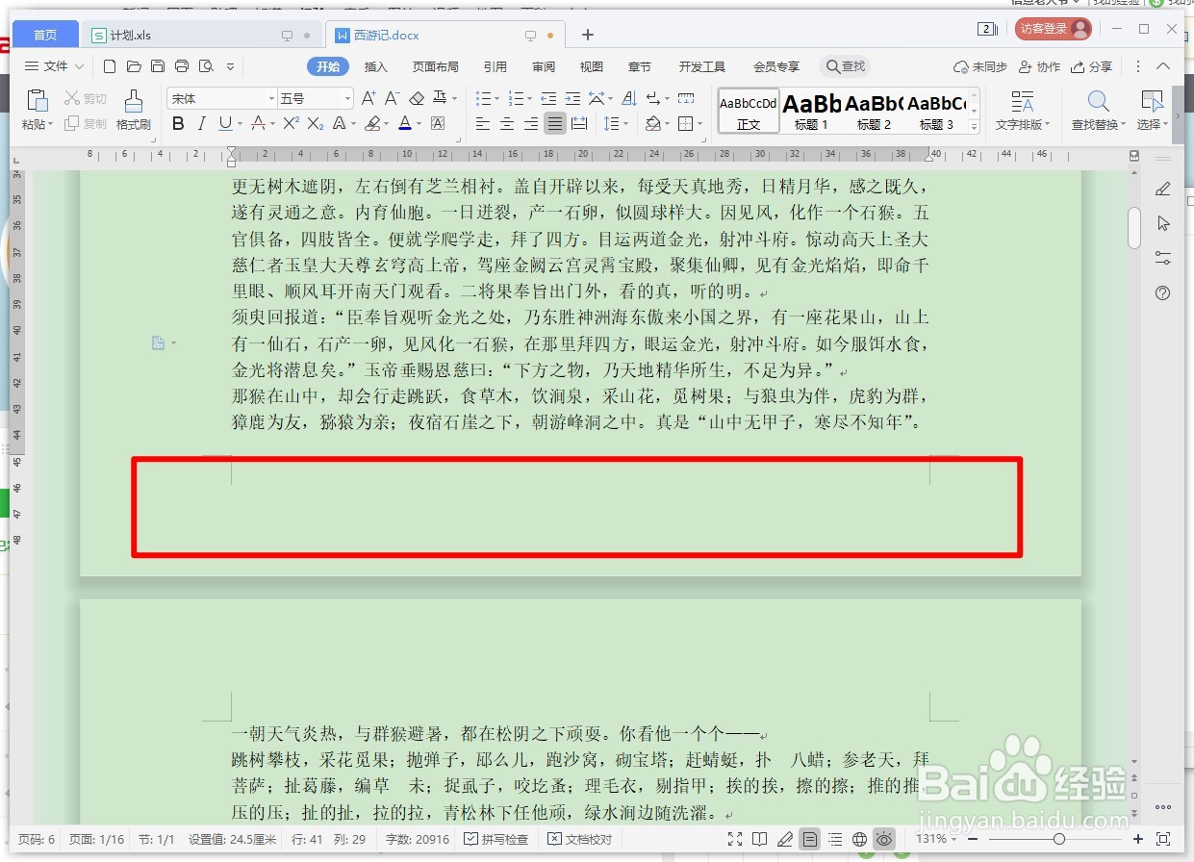Click the guest login (访客登录) button
Screen dimensions: 1194x862
pos(1053,29)
